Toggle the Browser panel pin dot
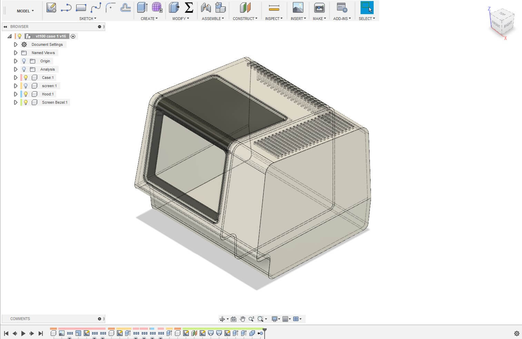This screenshot has height=339, width=522. click(x=99, y=27)
